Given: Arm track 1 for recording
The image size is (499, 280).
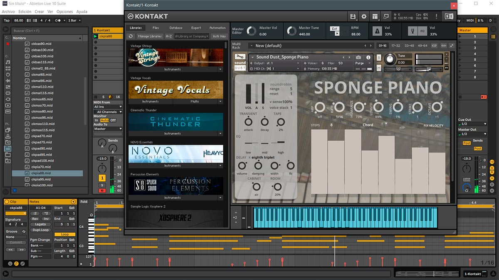Looking at the screenshot, I should pos(102,190).
